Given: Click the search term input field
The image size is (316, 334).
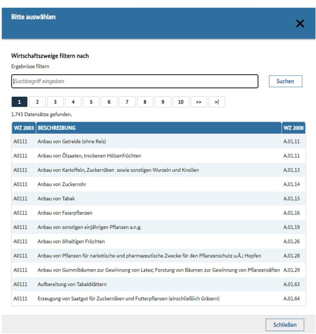Looking at the screenshot, I should pyautogui.click(x=134, y=82).
